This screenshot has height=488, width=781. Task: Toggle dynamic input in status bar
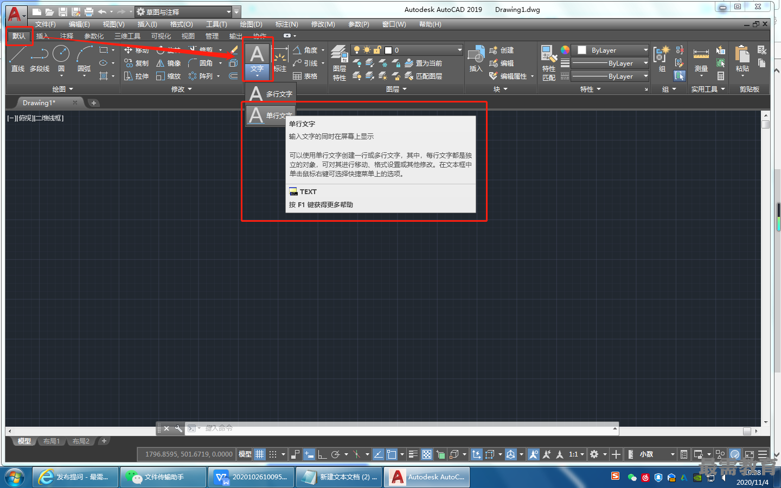tap(309, 454)
